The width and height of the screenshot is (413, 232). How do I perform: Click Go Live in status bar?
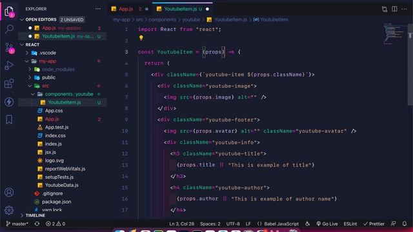tap(327, 224)
